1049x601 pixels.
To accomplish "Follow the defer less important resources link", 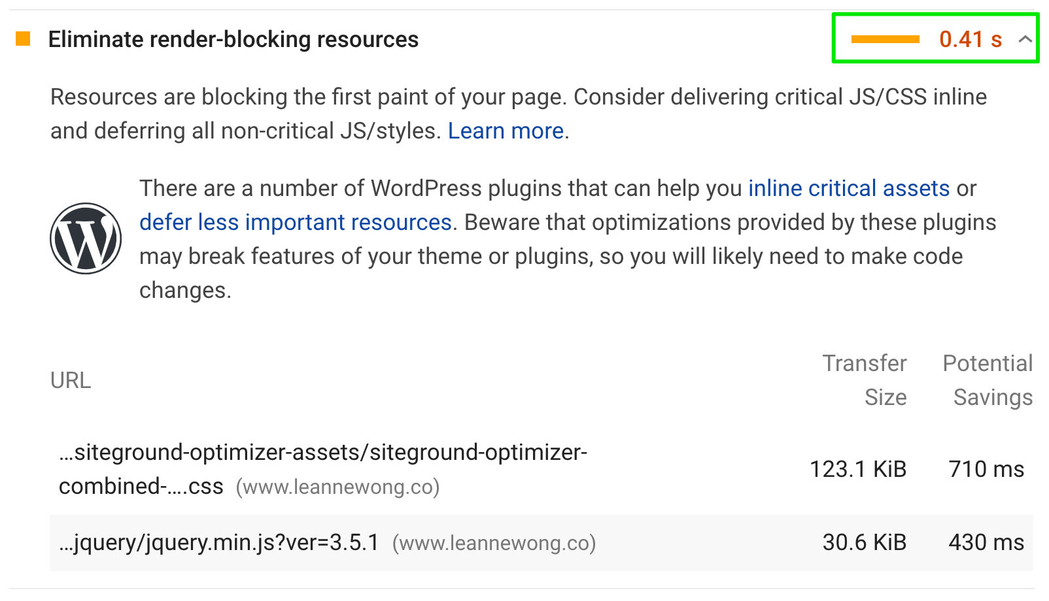I will (296, 222).
